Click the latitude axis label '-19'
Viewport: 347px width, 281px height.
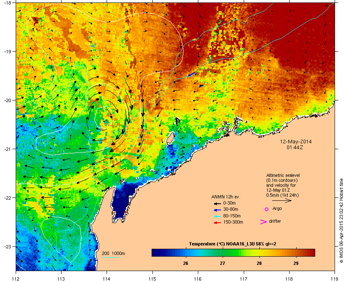7,51
